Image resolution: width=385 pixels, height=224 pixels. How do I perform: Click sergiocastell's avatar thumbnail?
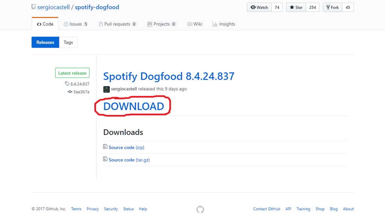107,89
